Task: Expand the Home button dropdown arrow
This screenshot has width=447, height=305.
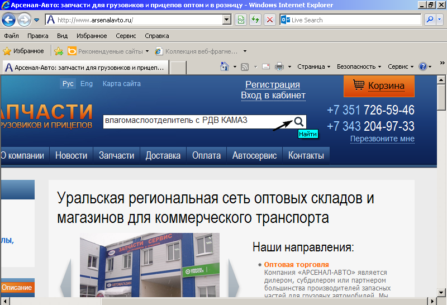Action: 235,66
